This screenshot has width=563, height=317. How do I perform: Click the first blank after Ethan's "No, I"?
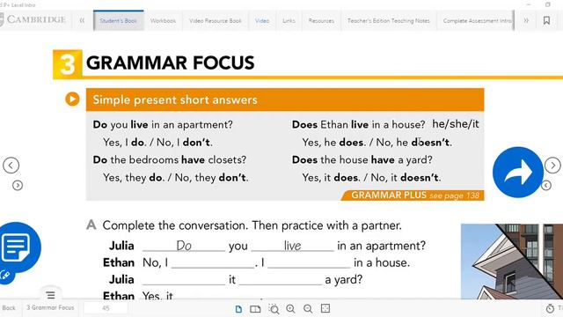tap(213, 263)
